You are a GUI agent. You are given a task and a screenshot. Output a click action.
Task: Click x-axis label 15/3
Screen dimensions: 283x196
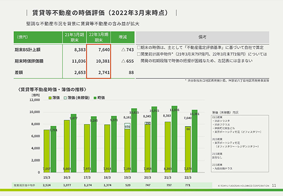pyautogui.click(x=46, y=178)
